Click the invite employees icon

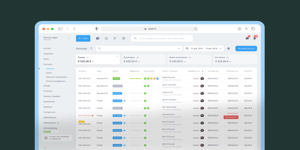point(46,138)
